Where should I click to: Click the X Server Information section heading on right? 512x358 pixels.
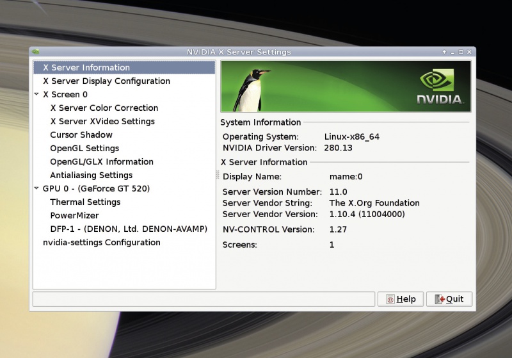click(264, 162)
